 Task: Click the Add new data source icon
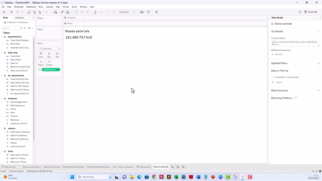[x=35, y=12]
